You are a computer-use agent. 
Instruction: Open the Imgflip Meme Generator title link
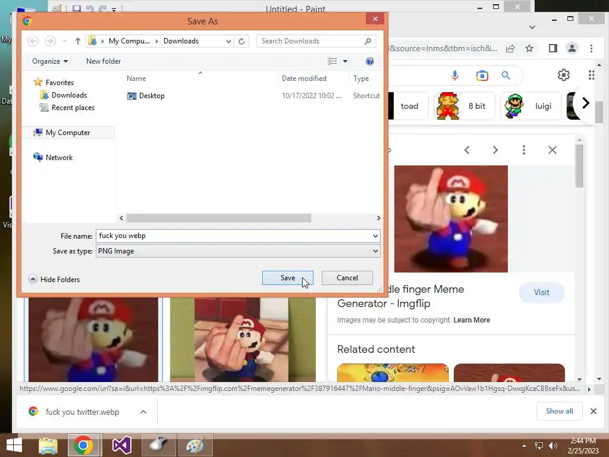click(400, 296)
